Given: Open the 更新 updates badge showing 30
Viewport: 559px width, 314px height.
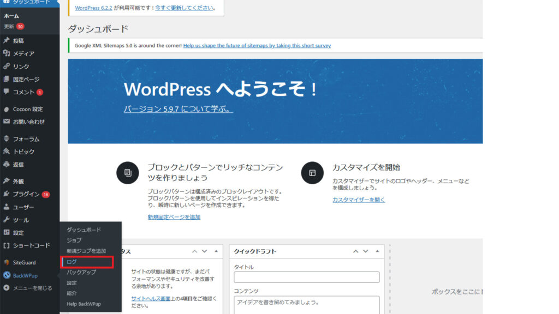Looking at the screenshot, I should click(x=20, y=26).
